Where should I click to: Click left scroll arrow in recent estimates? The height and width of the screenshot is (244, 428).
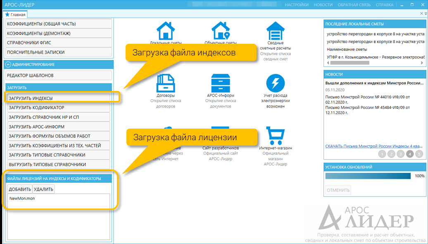328,63
